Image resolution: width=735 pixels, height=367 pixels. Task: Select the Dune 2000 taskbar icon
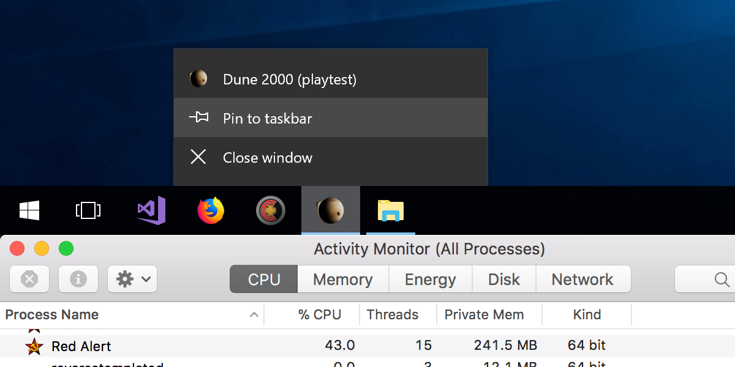click(330, 210)
